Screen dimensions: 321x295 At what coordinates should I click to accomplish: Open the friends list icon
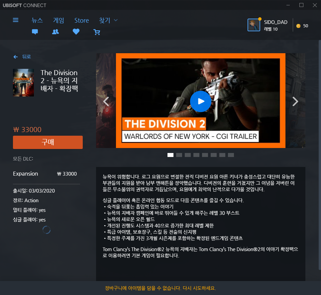point(55,32)
